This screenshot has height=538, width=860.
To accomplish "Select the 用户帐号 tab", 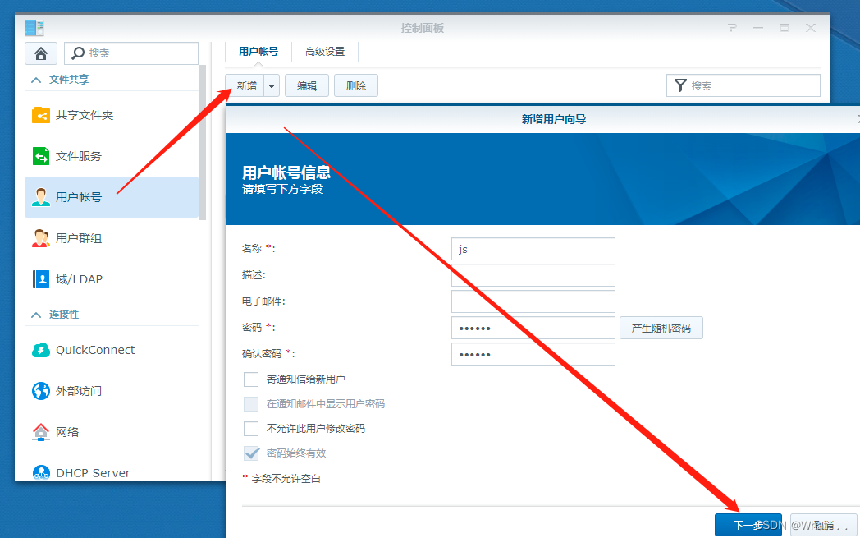I will [257, 51].
